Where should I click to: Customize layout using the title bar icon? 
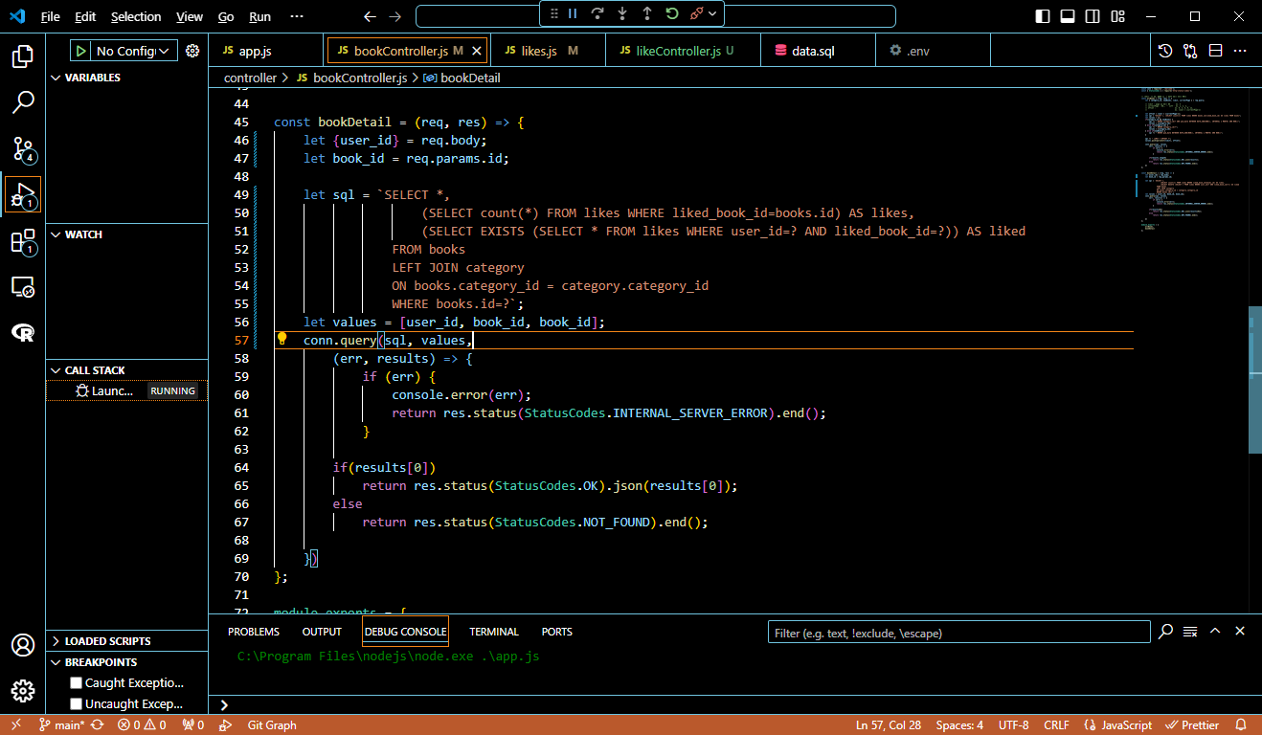1117,16
